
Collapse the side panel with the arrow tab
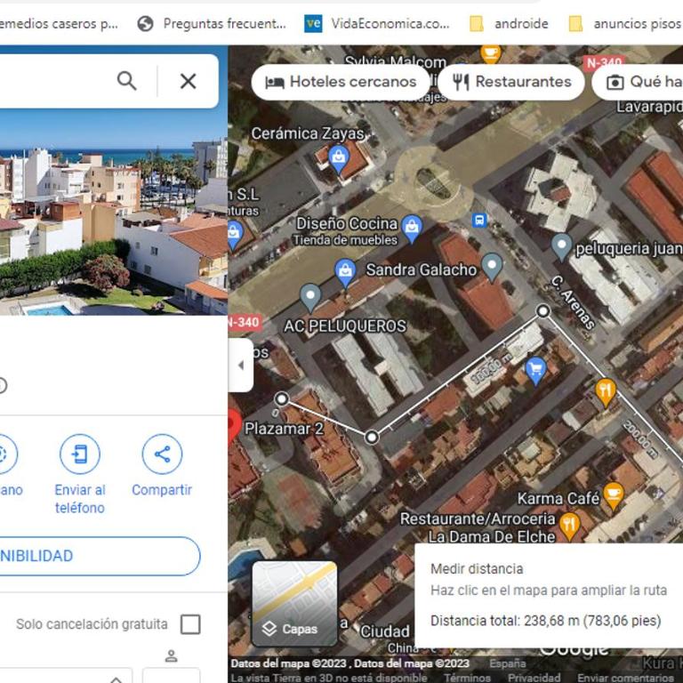pyautogui.click(x=241, y=366)
